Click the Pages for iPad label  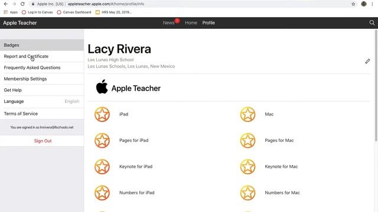134,140
